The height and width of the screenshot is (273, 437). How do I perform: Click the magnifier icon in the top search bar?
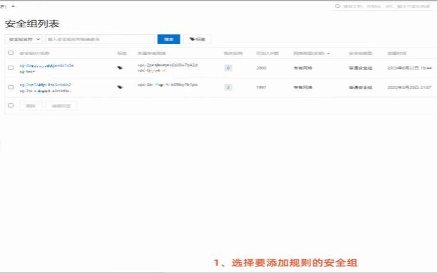coord(338,6)
